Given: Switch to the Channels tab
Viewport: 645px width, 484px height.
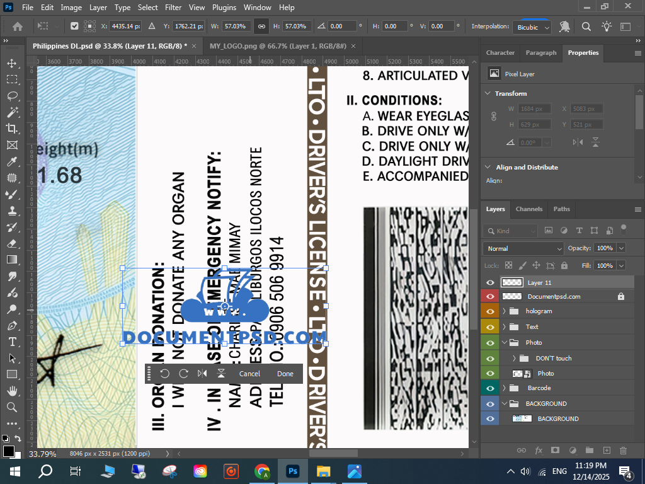Looking at the screenshot, I should [x=528, y=209].
